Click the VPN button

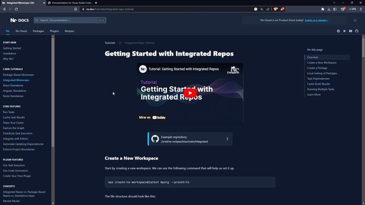352,9
